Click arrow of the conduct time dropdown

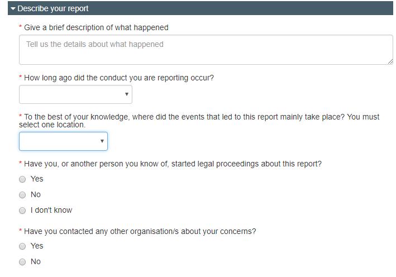pyautogui.click(x=127, y=94)
